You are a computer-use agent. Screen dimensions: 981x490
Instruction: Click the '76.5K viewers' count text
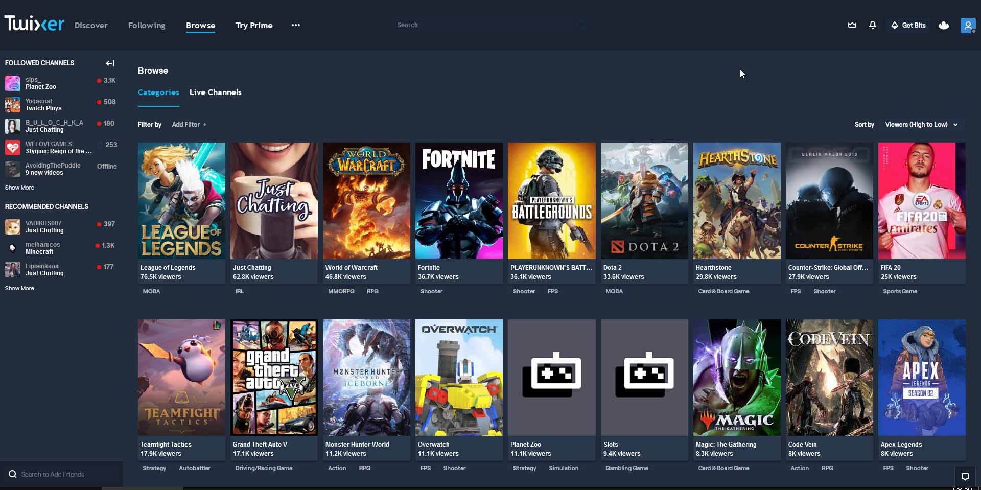click(x=161, y=277)
